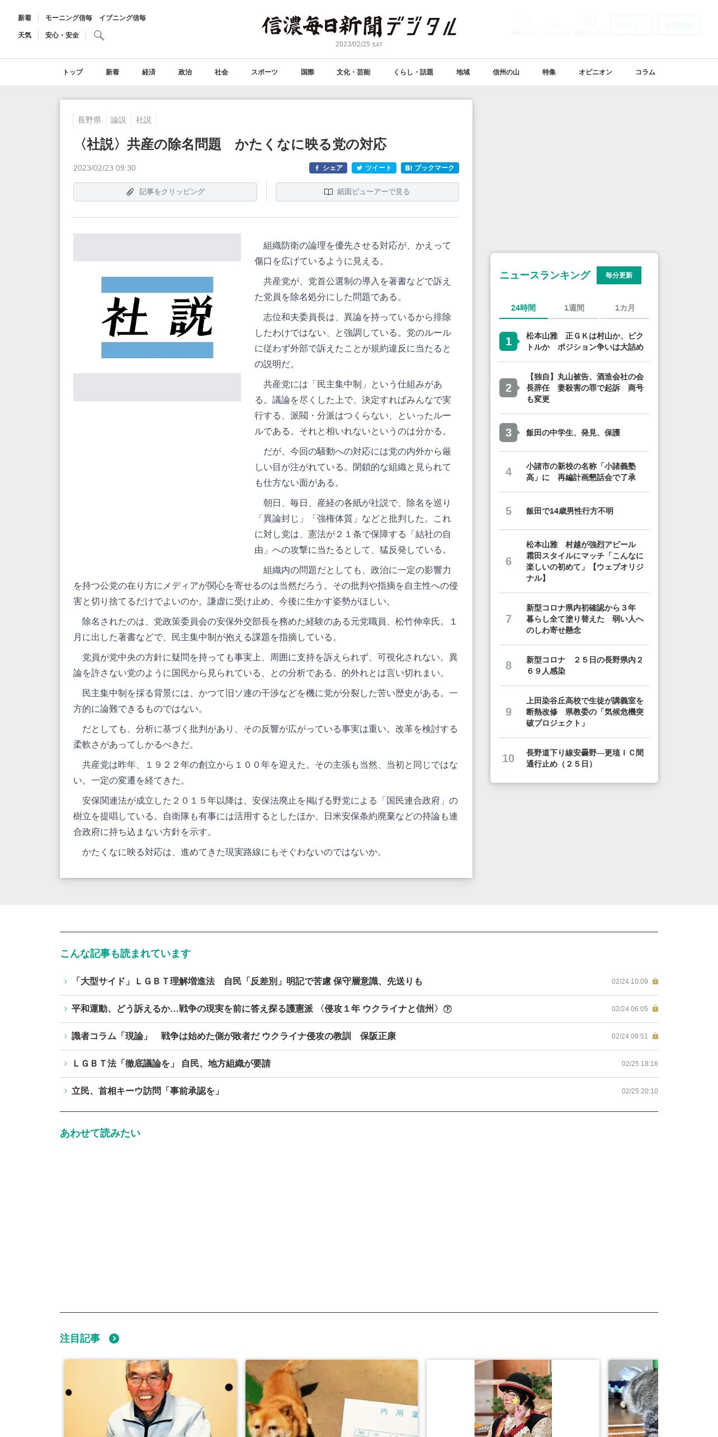718x1437 pixels.
Task: Open ranking 1 松本山雅 正GK article
Action: click(x=574, y=341)
